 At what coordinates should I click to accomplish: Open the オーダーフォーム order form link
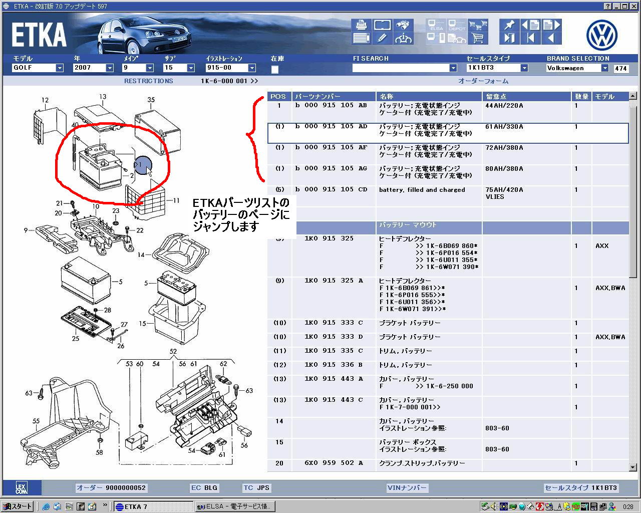(x=483, y=81)
